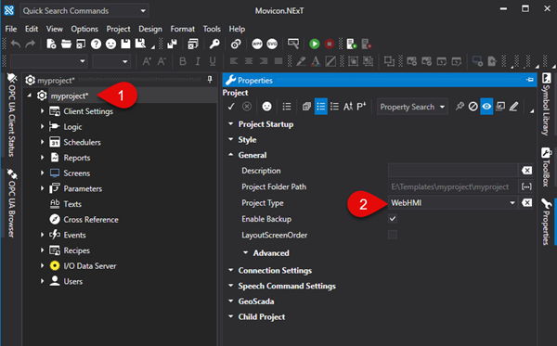The height and width of the screenshot is (346, 557).
Task: Click the font color A icon
Action: 315,61
